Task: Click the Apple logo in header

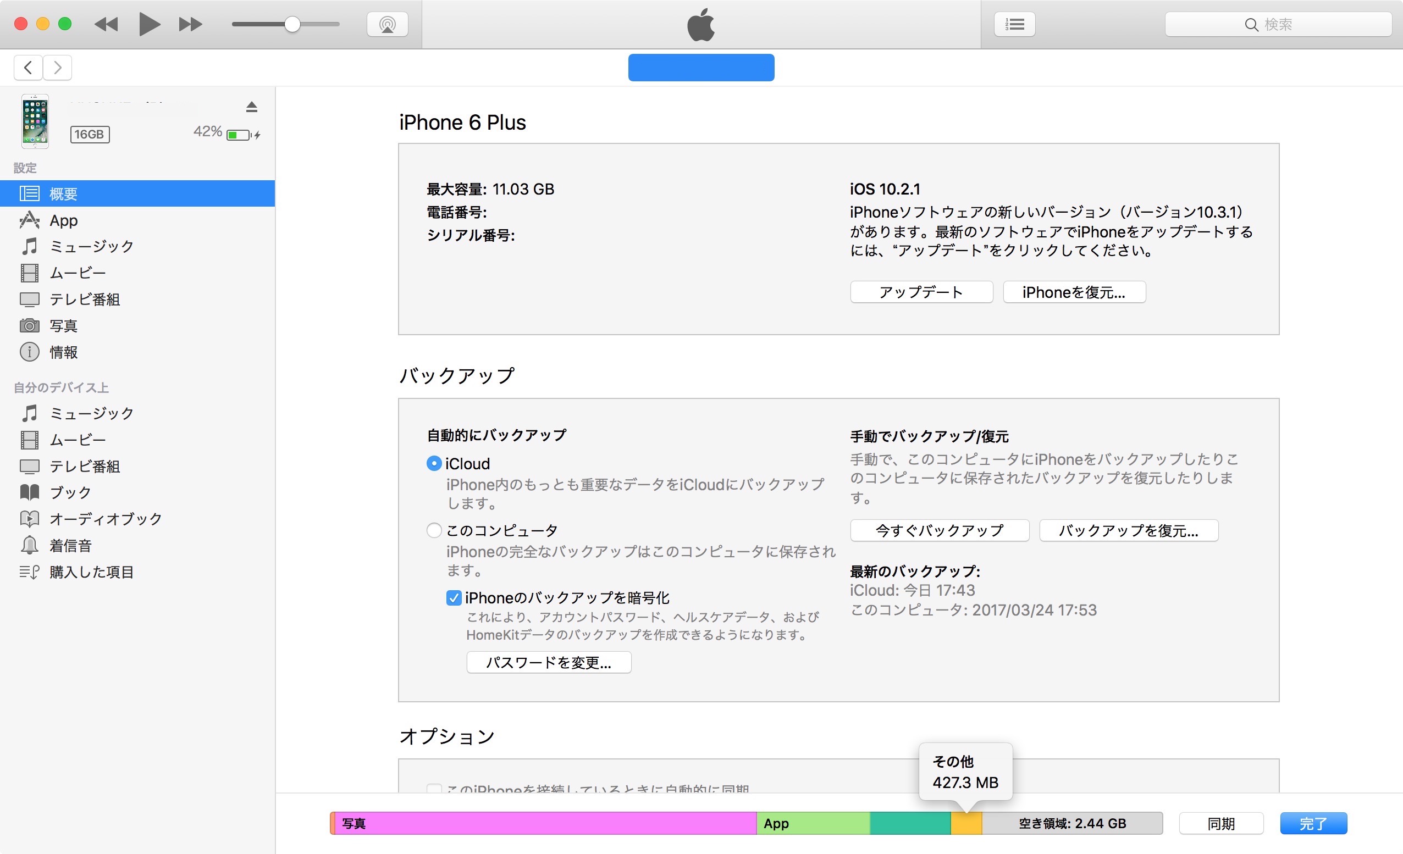Action: click(701, 25)
